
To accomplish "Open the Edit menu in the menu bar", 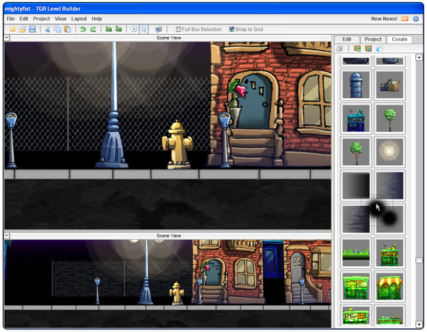I will coord(24,19).
